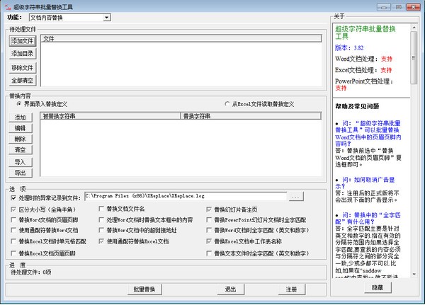Select the 界面录入替换定义 radio option
The image size is (425, 305).
(x=20, y=103)
